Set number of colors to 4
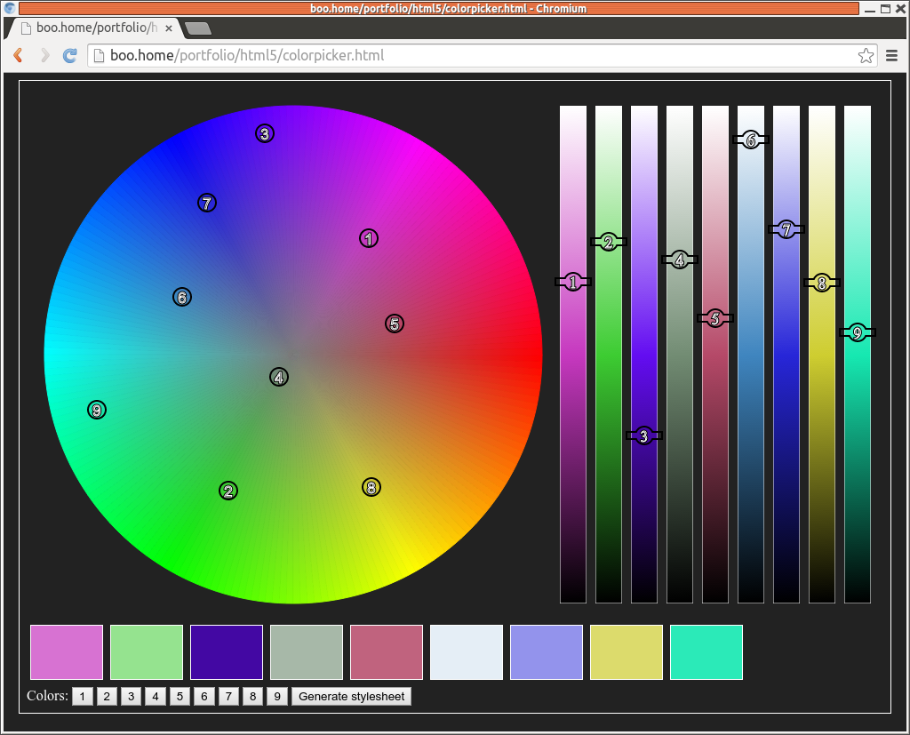Screen dimensions: 910x735 point(156,696)
